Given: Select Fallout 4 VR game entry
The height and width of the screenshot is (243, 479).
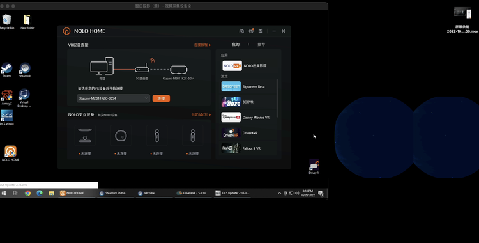Looking at the screenshot, I should [248, 148].
